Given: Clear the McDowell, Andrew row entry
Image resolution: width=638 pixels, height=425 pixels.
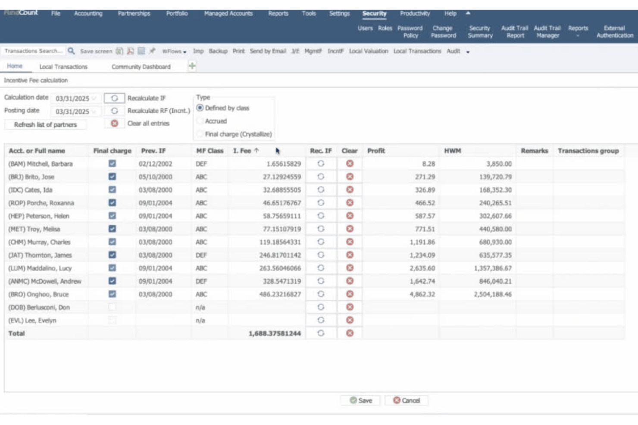Looking at the screenshot, I should click(x=350, y=281).
